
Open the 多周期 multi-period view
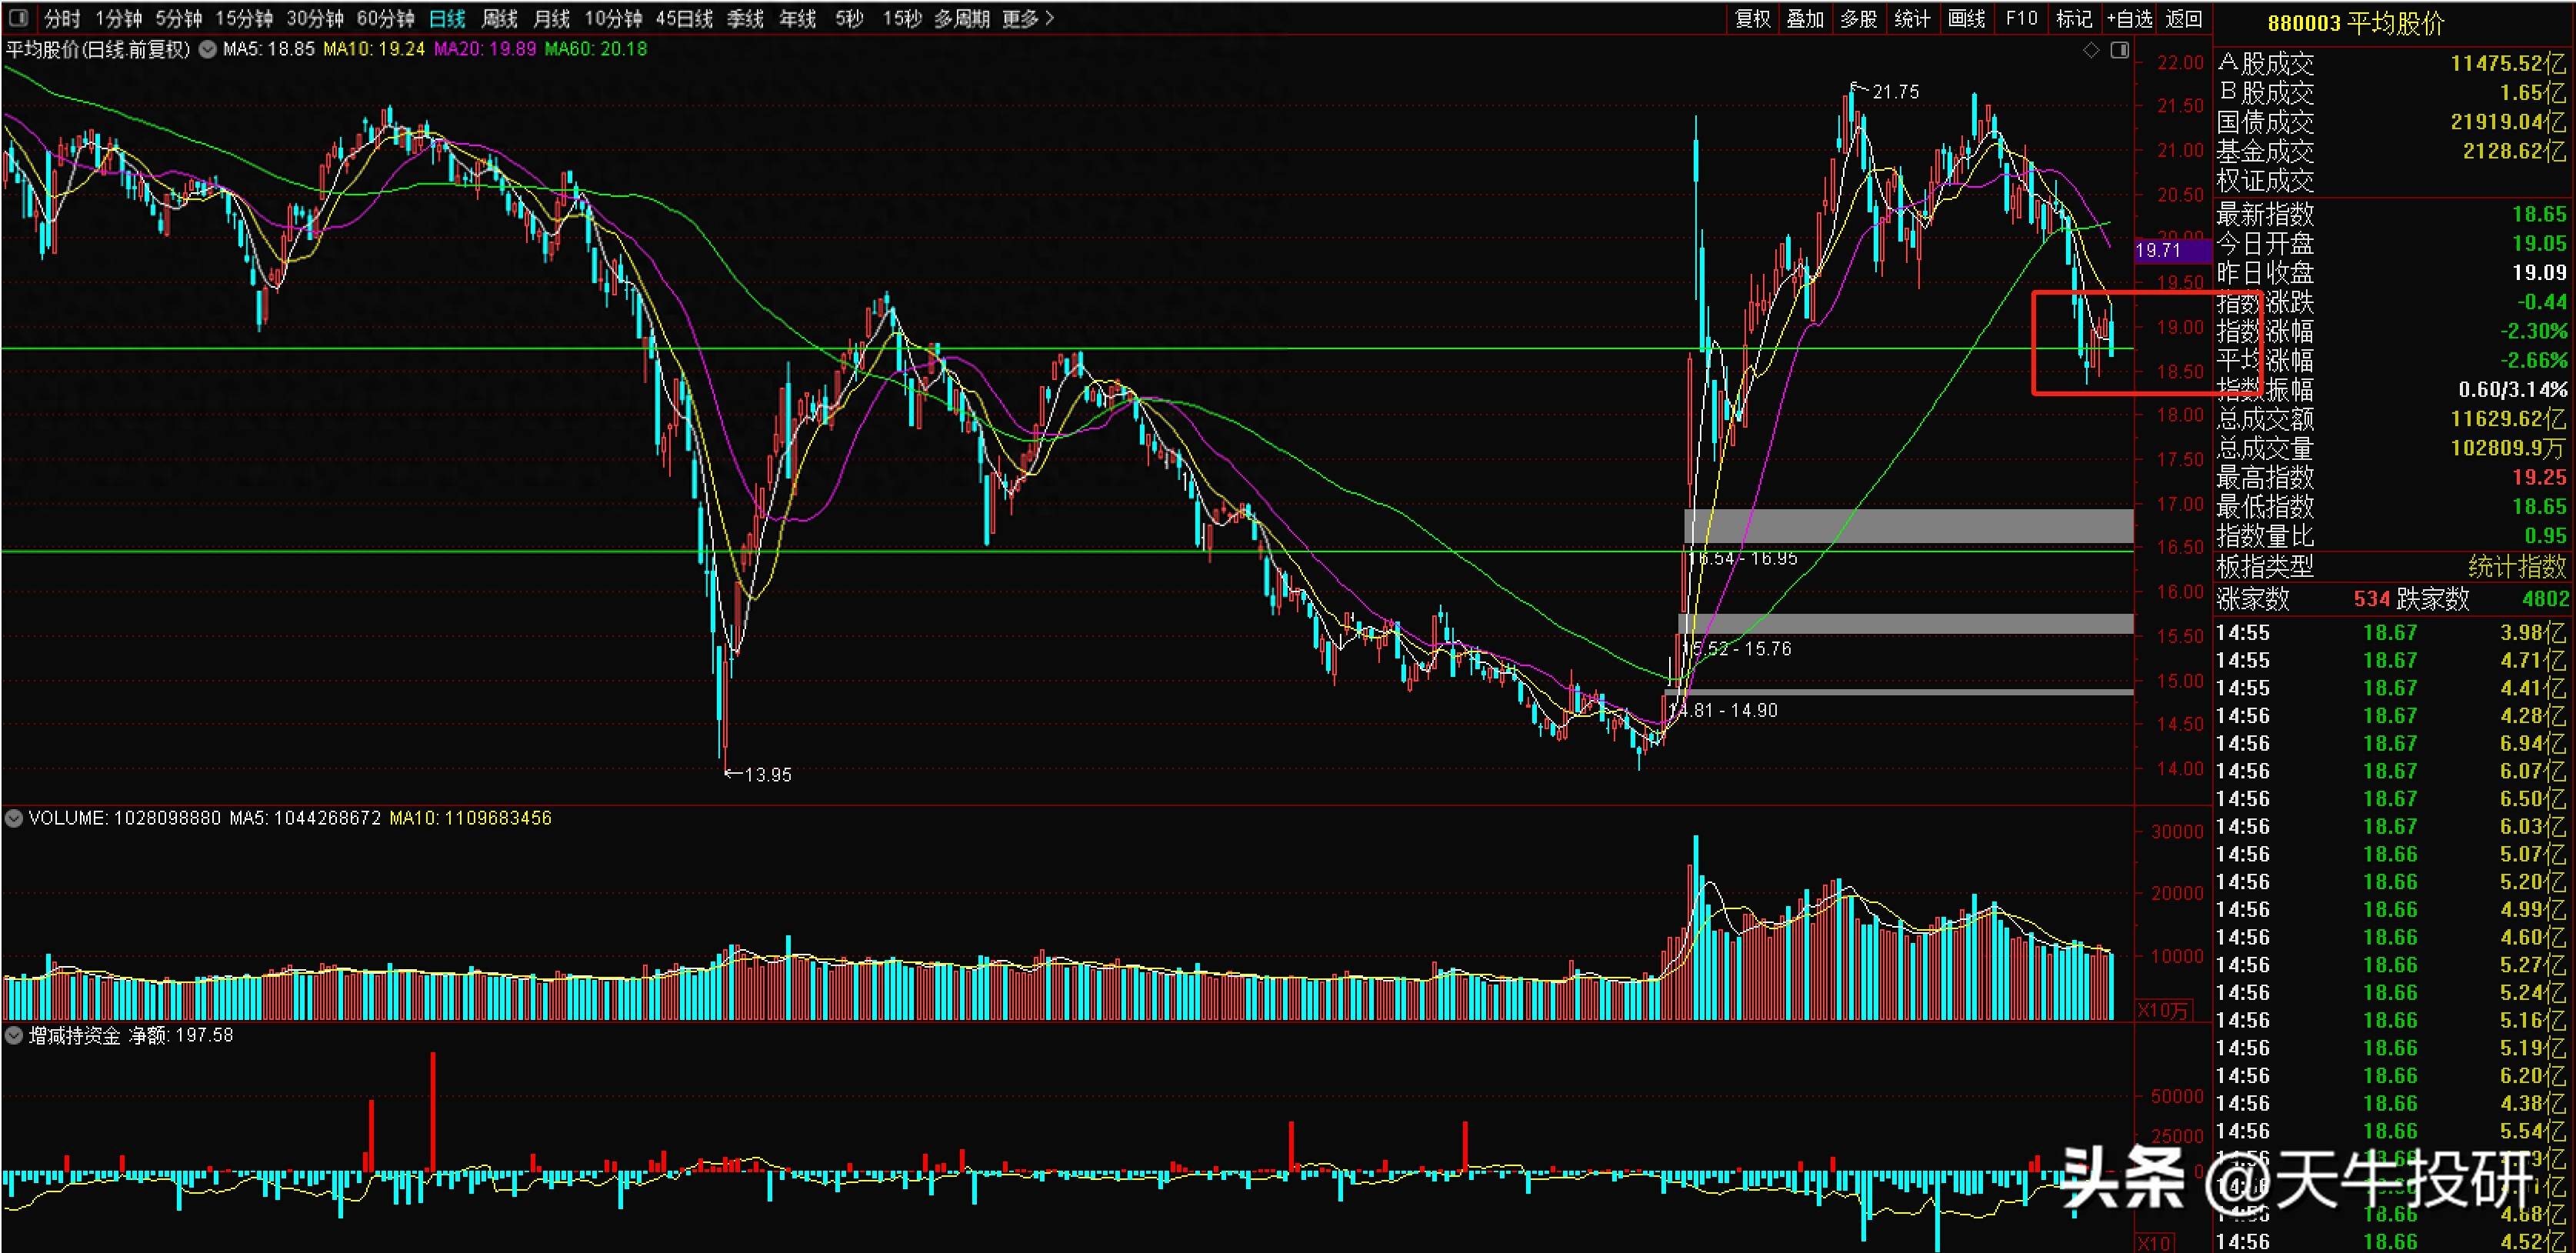point(961,18)
